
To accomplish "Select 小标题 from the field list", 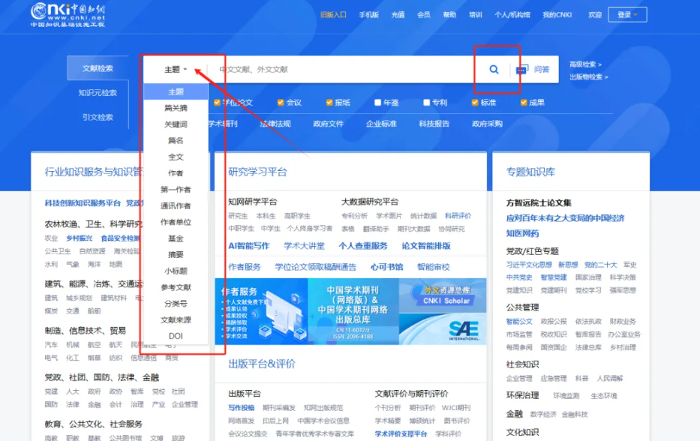I will [x=176, y=271].
